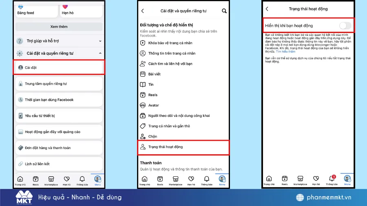Open 'Cài đặt' menu entry
Viewport: 367px width, 206px height.
point(59,68)
